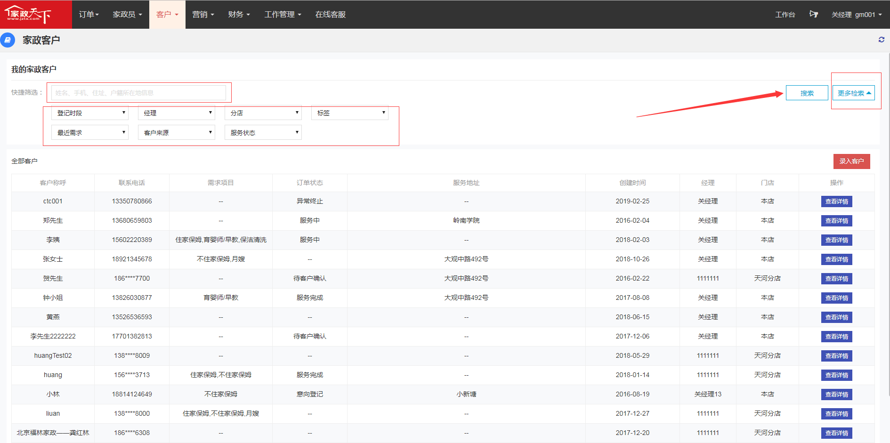The image size is (890, 443).
Task: Click 查看详情 for 李姨
Action: (836, 240)
